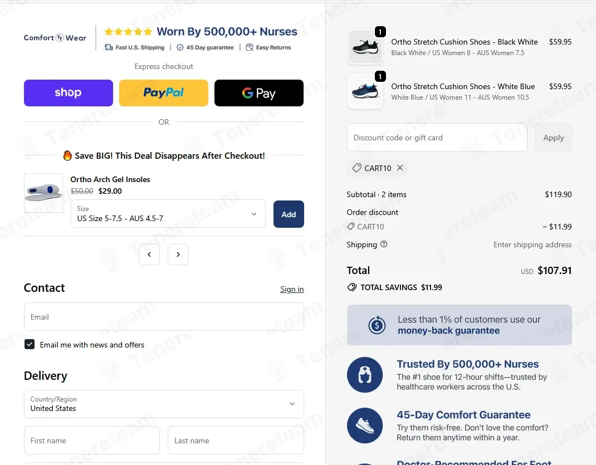Click the Trusted By 500,000+ Nurses heading
Screen dimensions: 596x465
pyautogui.click(x=468, y=364)
